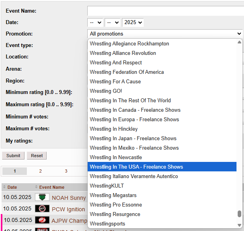Click the PCW promotion logo icon

pyautogui.click(x=42, y=209)
